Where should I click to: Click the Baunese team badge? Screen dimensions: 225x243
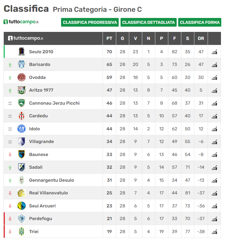pos(21,154)
